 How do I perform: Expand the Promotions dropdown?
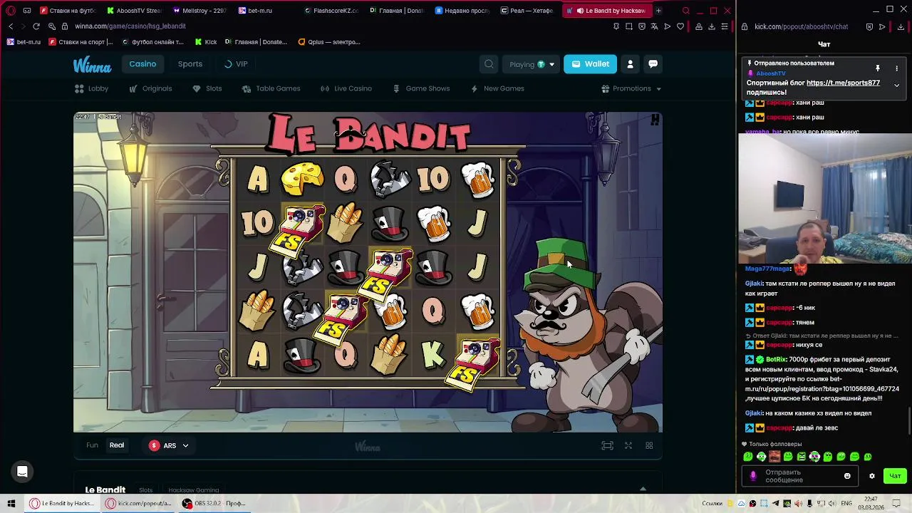pos(631,88)
